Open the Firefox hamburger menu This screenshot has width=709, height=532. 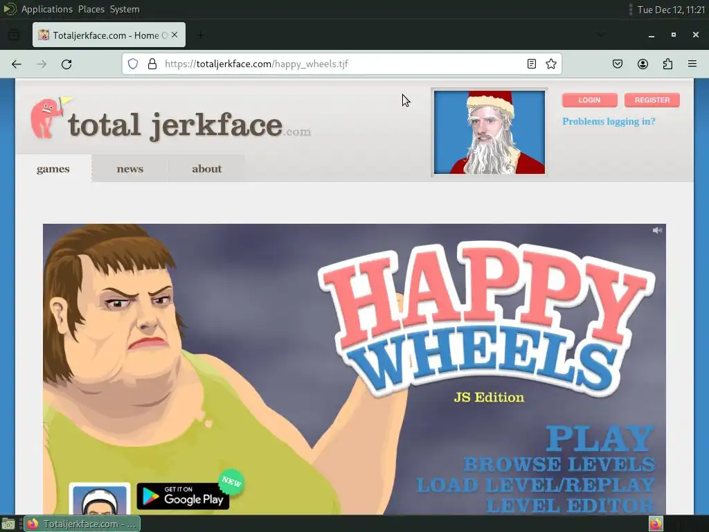click(x=692, y=64)
